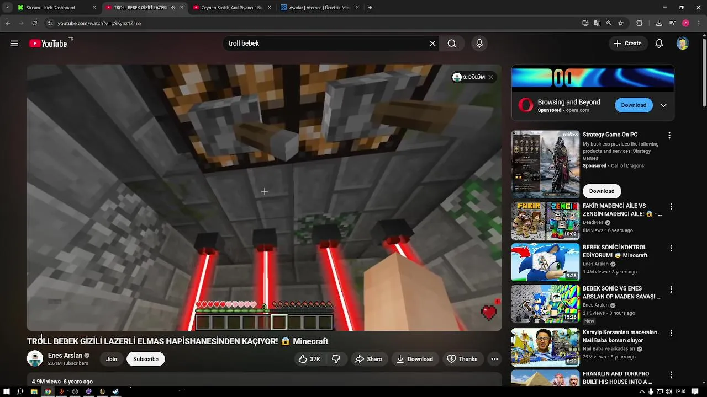Send Thanks to the creator
Viewport: 707px width, 397px height.
pyautogui.click(x=462, y=359)
